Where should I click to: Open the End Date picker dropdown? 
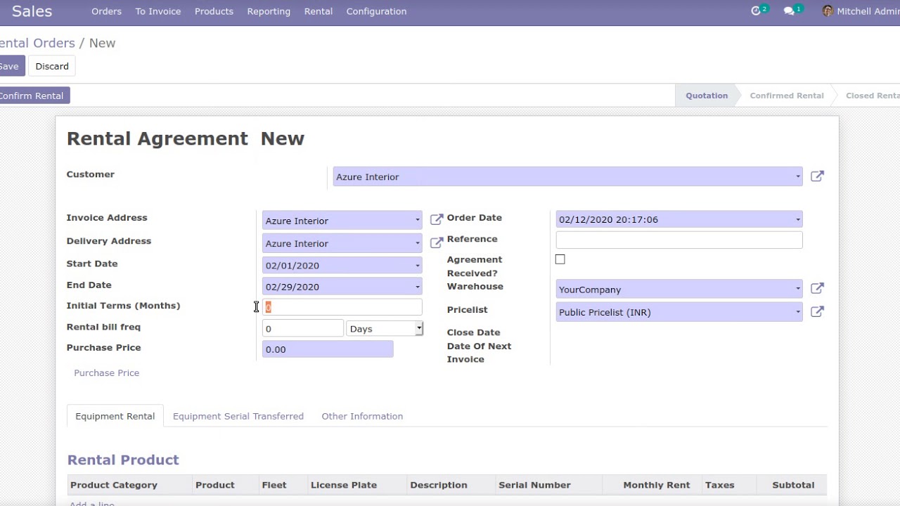pos(417,287)
